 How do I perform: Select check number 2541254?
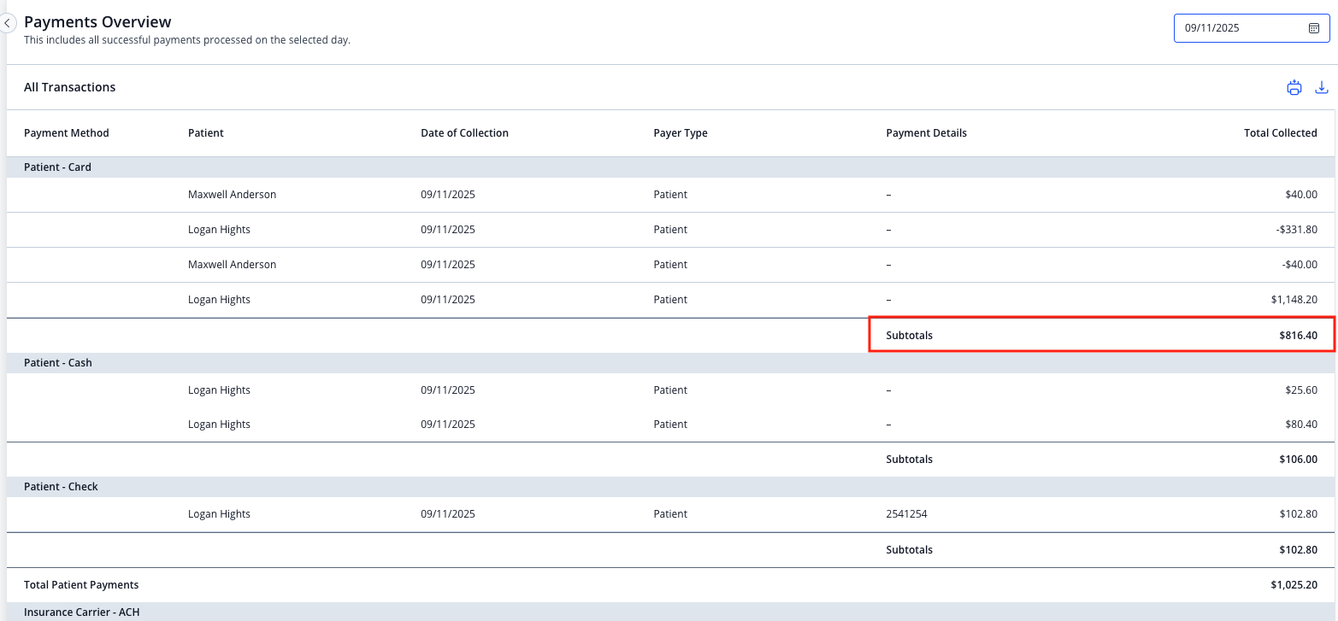pos(907,514)
